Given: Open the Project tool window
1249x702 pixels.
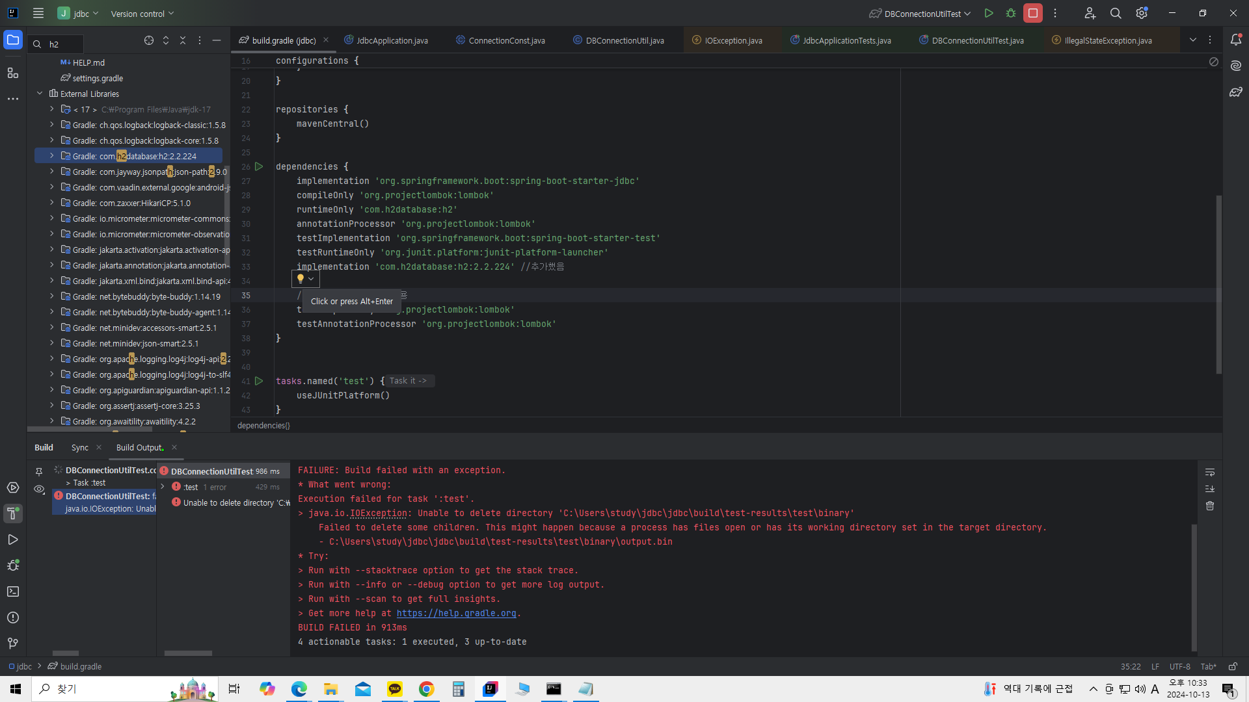Looking at the screenshot, I should 13,40.
